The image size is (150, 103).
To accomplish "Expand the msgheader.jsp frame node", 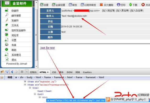I will pyautogui.click(x=25, y=82).
